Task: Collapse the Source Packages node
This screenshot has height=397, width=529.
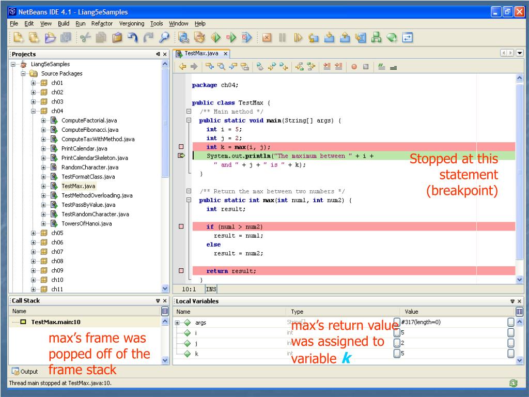Action: click(x=23, y=73)
